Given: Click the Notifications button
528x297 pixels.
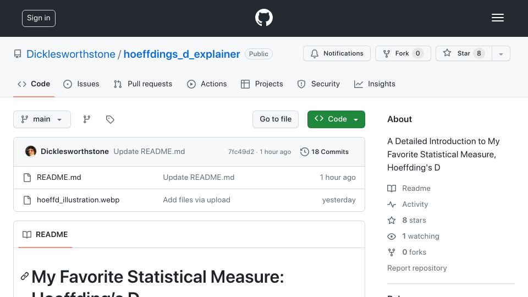Looking at the screenshot, I should [337, 53].
